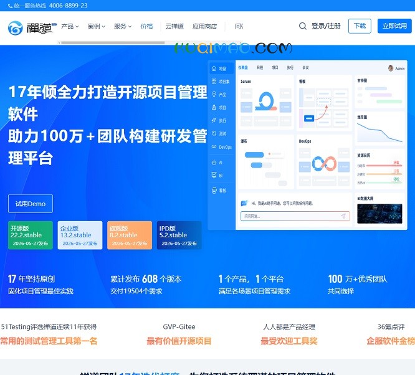Click the '累计发布 608 个版本' statistic
This screenshot has width=415, height=375.
click(x=146, y=279)
